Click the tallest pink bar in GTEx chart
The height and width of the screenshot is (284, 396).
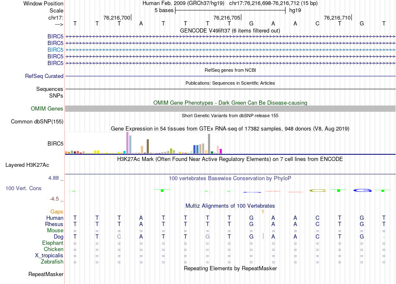[x=127, y=143]
